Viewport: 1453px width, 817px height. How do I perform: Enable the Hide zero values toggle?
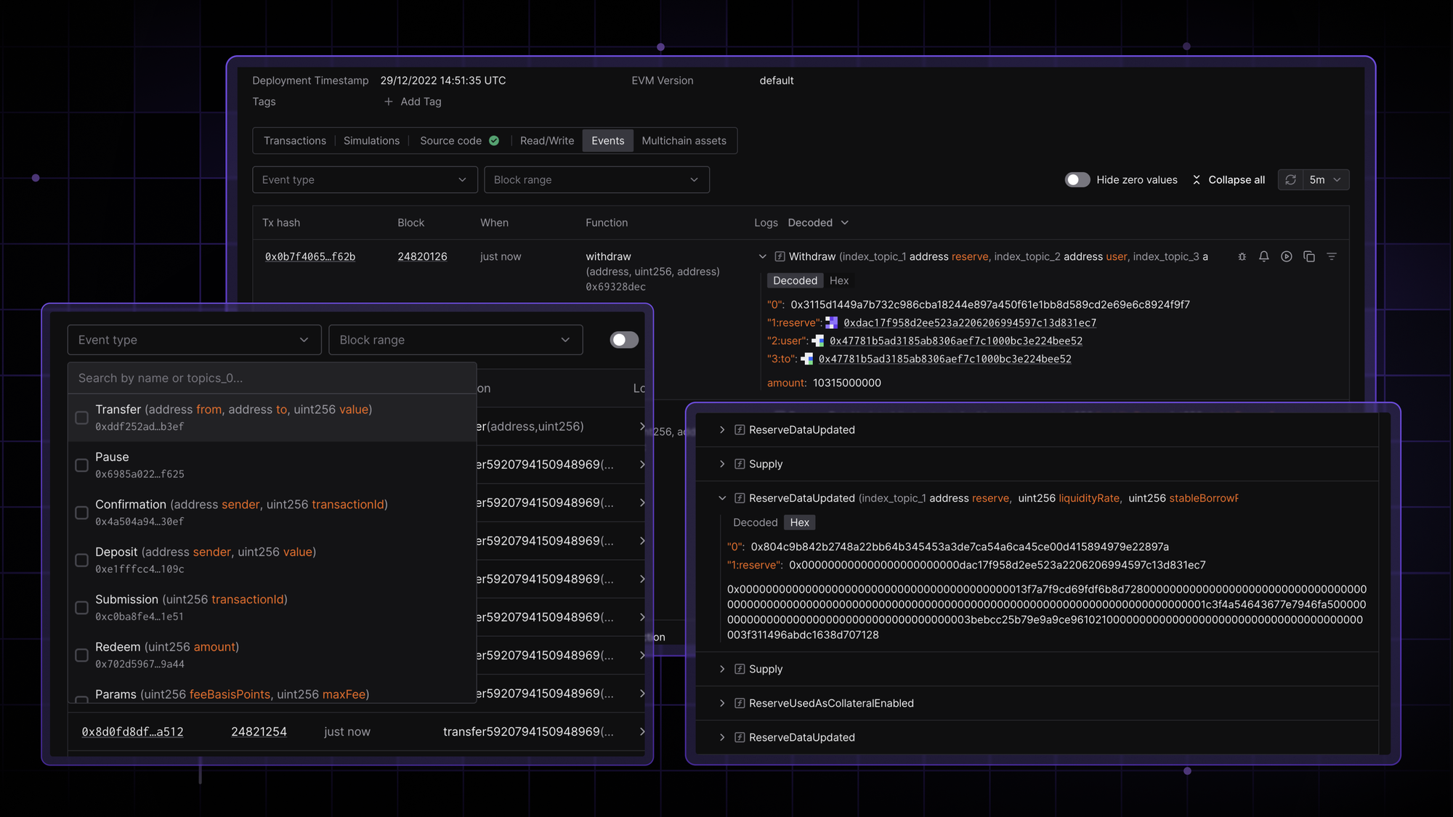click(x=1077, y=179)
